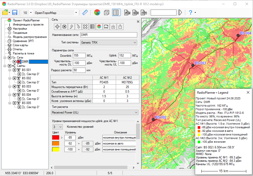This screenshot has height=176, width=253.
Task: Click the plus icon in the Сеть panel
Action: click(x=57, y=27)
